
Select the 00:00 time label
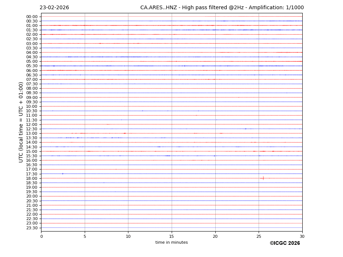coord(32,17)
